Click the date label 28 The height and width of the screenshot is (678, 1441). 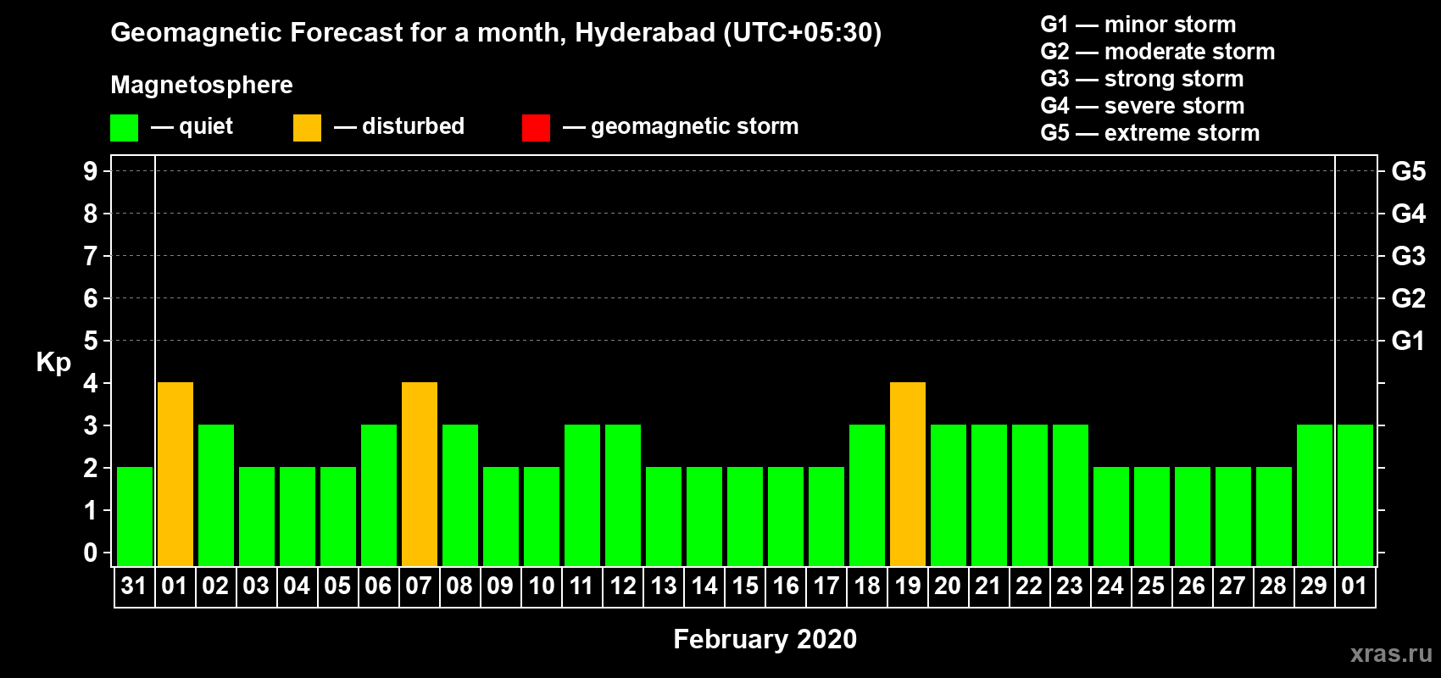coord(1273,586)
